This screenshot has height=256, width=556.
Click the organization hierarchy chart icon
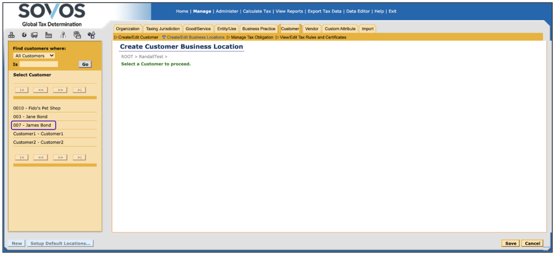12,35
